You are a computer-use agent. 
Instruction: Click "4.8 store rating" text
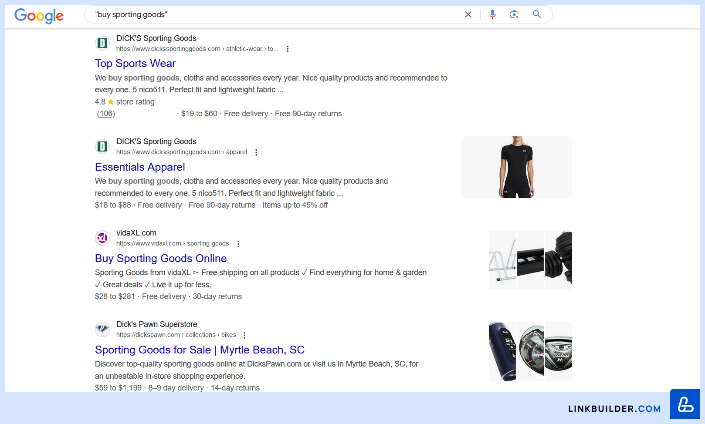(125, 102)
